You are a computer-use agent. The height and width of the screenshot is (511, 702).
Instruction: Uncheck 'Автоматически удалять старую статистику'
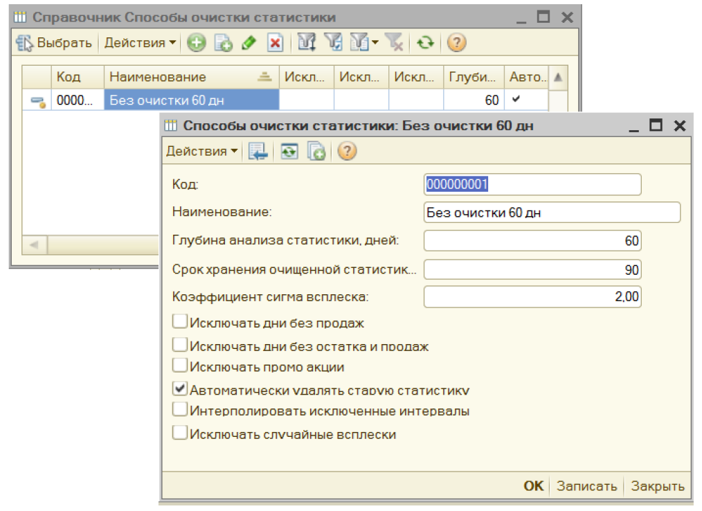(x=180, y=388)
